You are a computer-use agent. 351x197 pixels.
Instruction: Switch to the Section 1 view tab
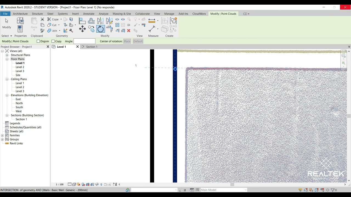click(x=92, y=47)
